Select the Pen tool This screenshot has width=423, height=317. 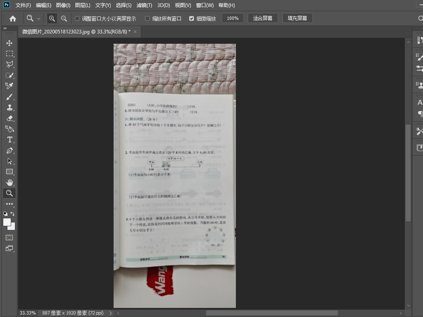point(9,150)
